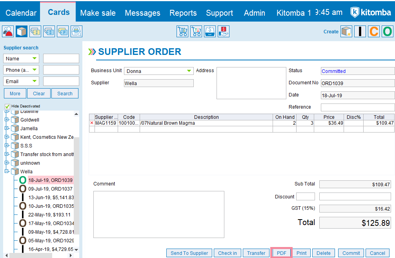The height and width of the screenshot is (258, 395).
Task: Expand the Jamella tree node
Action: coord(7,128)
